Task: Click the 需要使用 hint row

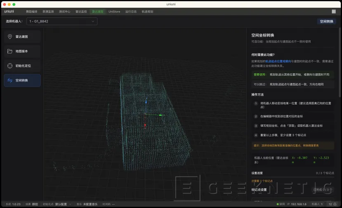Action: pyautogui.click(x=293, y=75)
